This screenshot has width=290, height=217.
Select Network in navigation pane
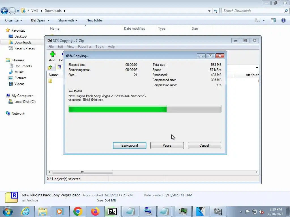(x=18, y=114)
